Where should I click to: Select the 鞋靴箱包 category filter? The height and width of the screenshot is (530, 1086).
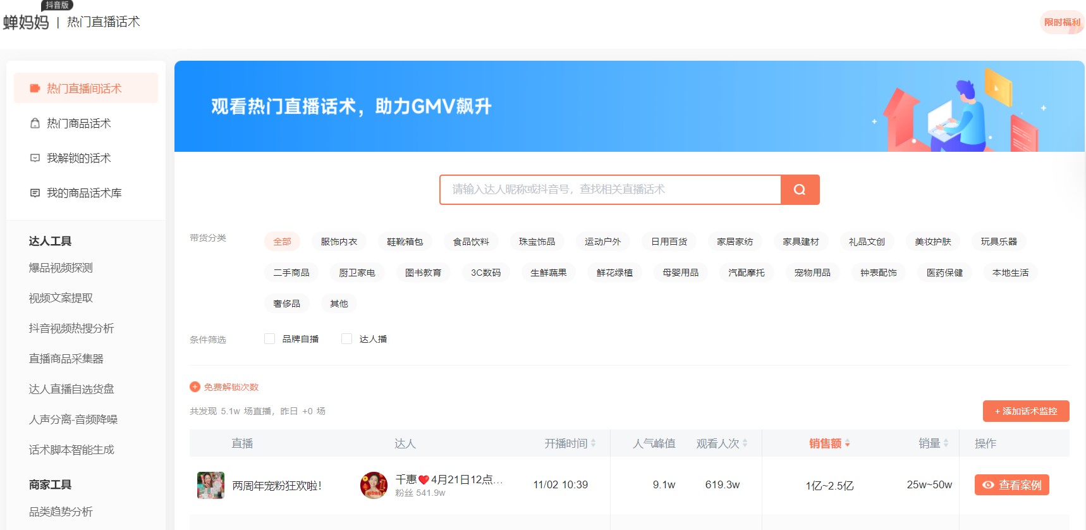405,242
